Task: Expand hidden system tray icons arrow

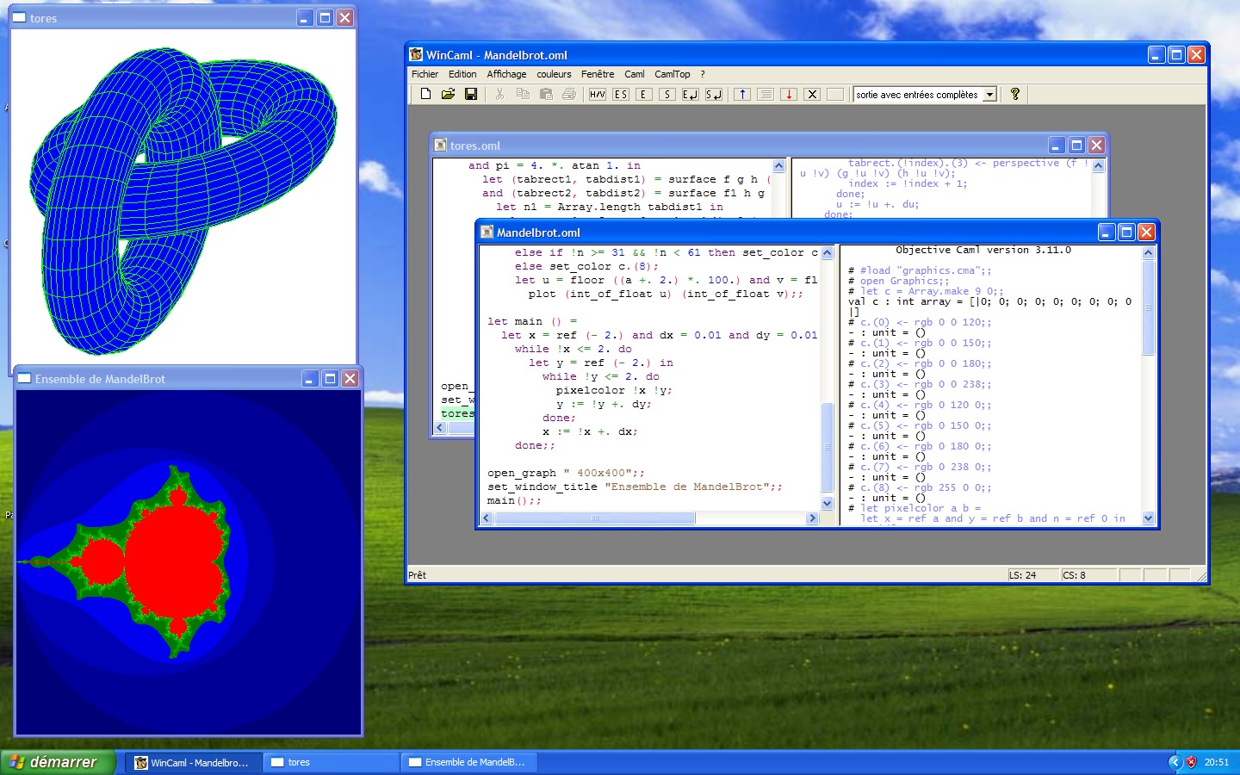Action: click(1175, 762)
